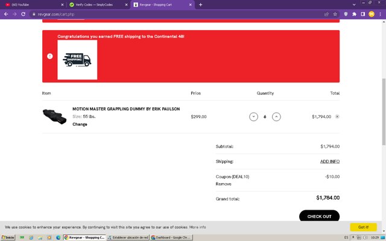Toggle the browser side panel icon
The image size is (386, 241).
[363, 14]
